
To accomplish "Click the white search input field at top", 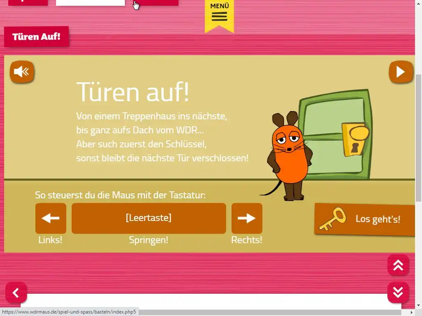I will 90,3.
